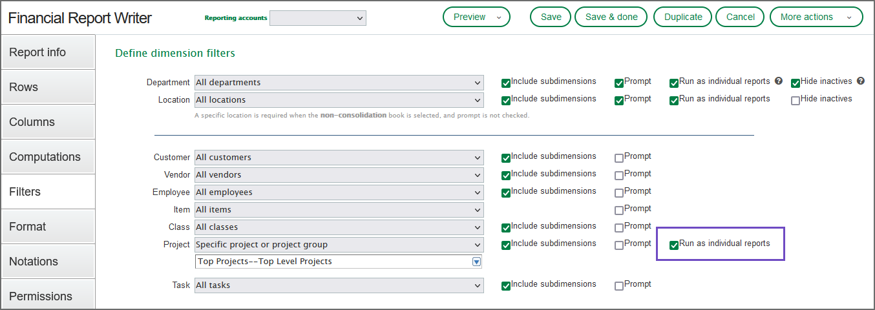Uncheck Include subdimensions for Department
Image resolution: width=875 pixels, height=310 pixels.
pyautogui.click(x=506, y=83)
